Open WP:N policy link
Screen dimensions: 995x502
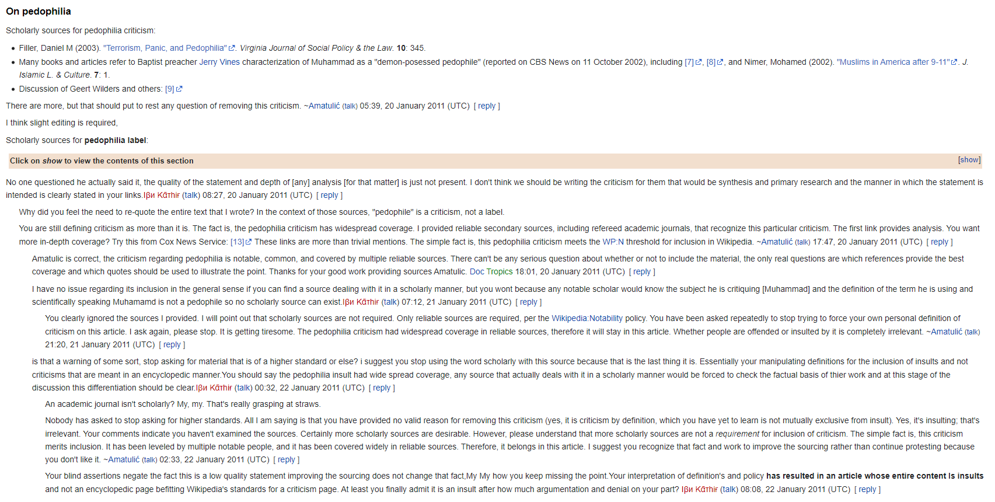point(613,242)
